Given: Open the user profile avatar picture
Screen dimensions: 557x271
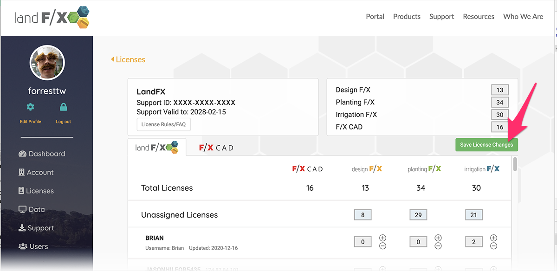Looking at the screenshot, I should tap(47, 63).
